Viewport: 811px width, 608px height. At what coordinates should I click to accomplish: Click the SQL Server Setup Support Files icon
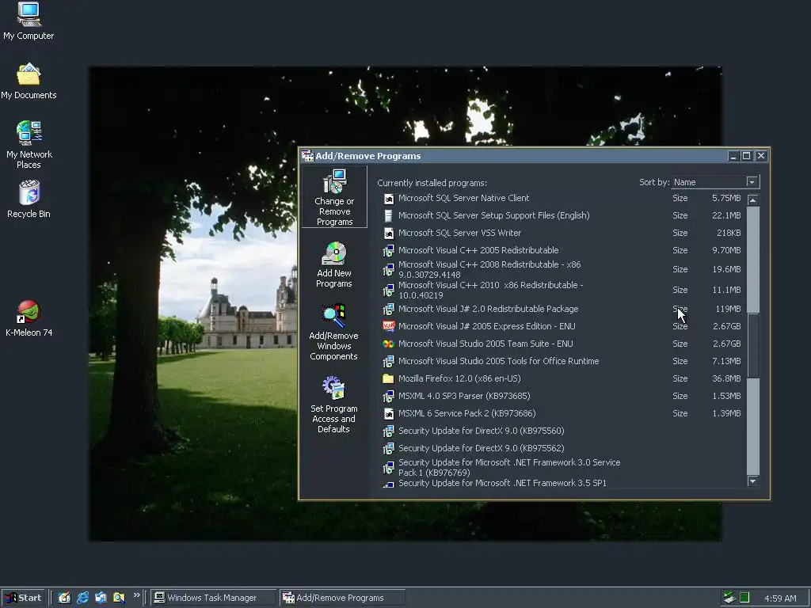tap(388, 216)
